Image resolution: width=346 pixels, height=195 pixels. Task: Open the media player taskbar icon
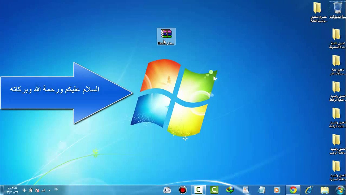click(x=277, y=190)
